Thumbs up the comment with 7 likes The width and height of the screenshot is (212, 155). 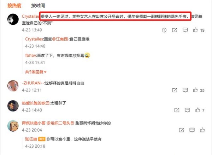[198, 110]
